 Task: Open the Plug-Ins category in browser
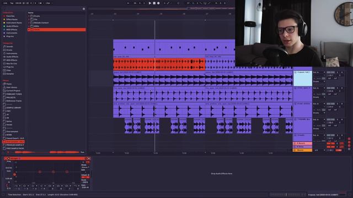click(10, 67)
